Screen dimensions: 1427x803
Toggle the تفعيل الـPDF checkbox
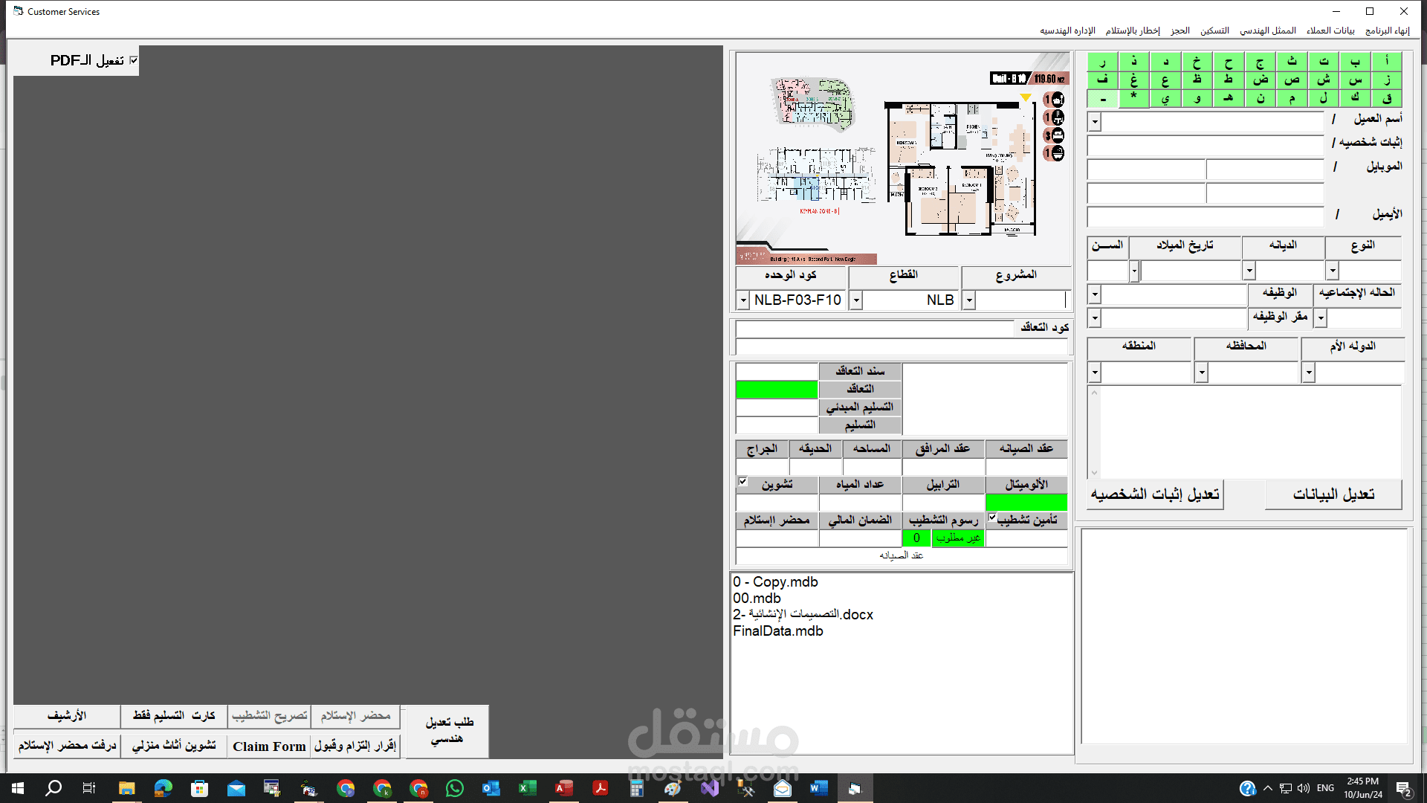pos(134,60)
